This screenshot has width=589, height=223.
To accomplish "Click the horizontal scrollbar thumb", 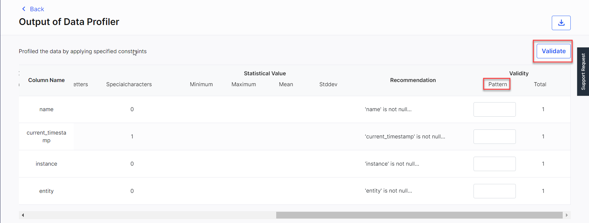I will tap(419, 215).
